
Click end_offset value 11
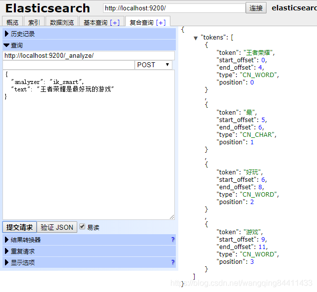coord(262,247)
